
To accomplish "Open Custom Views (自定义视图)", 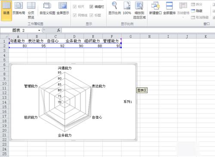I will [x=47, y=9].
